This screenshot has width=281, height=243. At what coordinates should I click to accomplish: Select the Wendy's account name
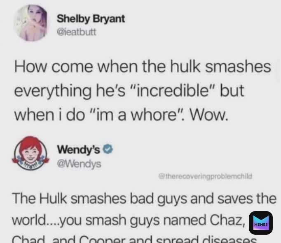coord(78,149)
